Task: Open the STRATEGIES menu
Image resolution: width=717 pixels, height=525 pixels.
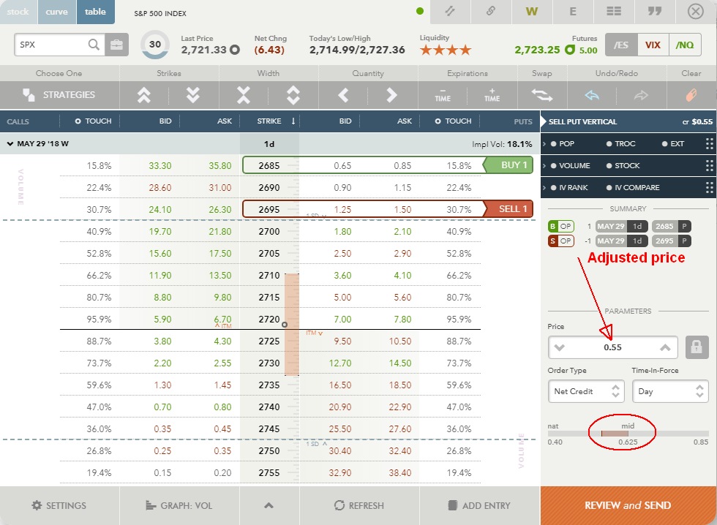Action: (x=59, y=95)
